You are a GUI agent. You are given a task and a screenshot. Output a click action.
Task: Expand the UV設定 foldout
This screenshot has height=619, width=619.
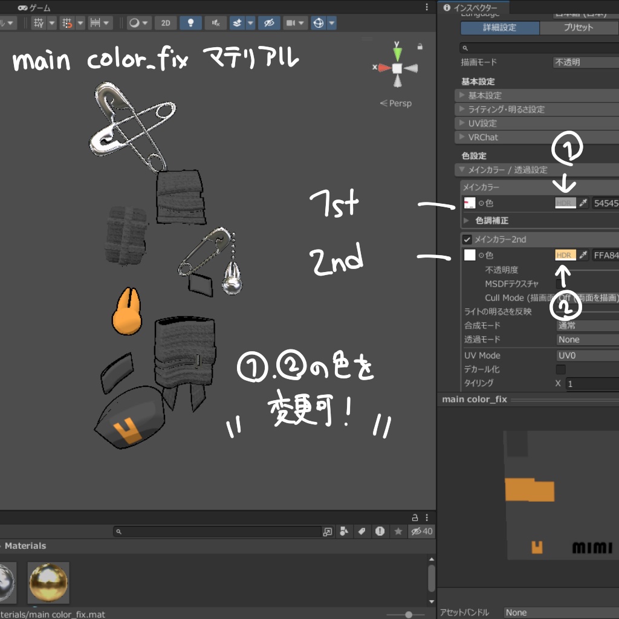(x=537, y=123)
